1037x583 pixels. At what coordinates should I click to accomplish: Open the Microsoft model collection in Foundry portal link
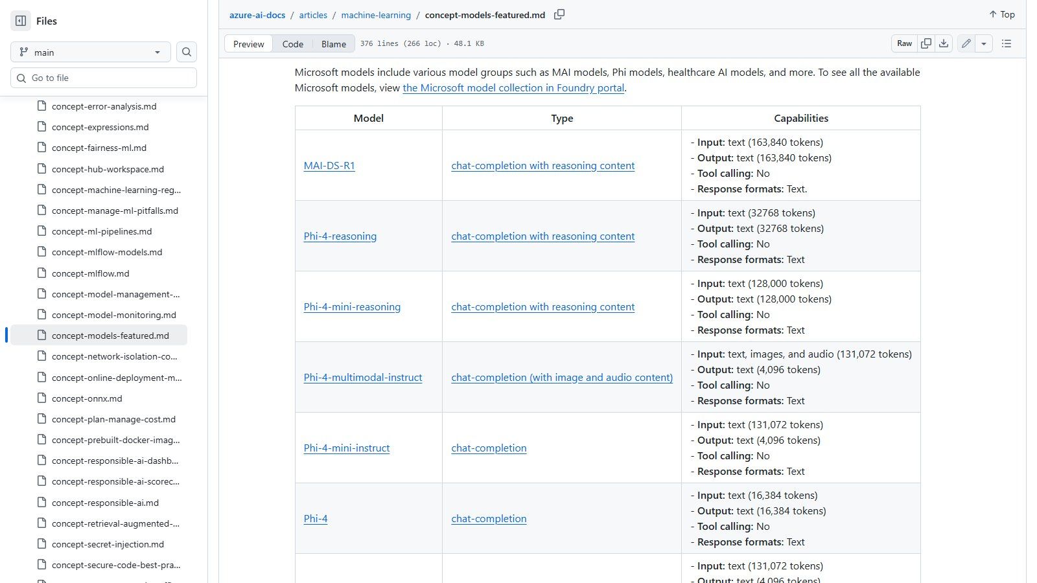pos(513,88)
